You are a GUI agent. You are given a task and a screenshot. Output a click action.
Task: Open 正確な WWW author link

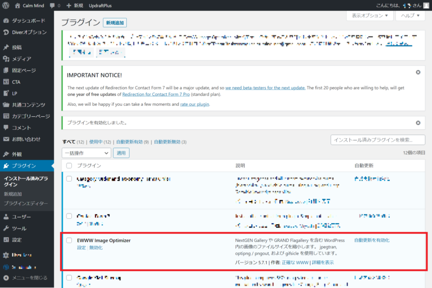295,263
